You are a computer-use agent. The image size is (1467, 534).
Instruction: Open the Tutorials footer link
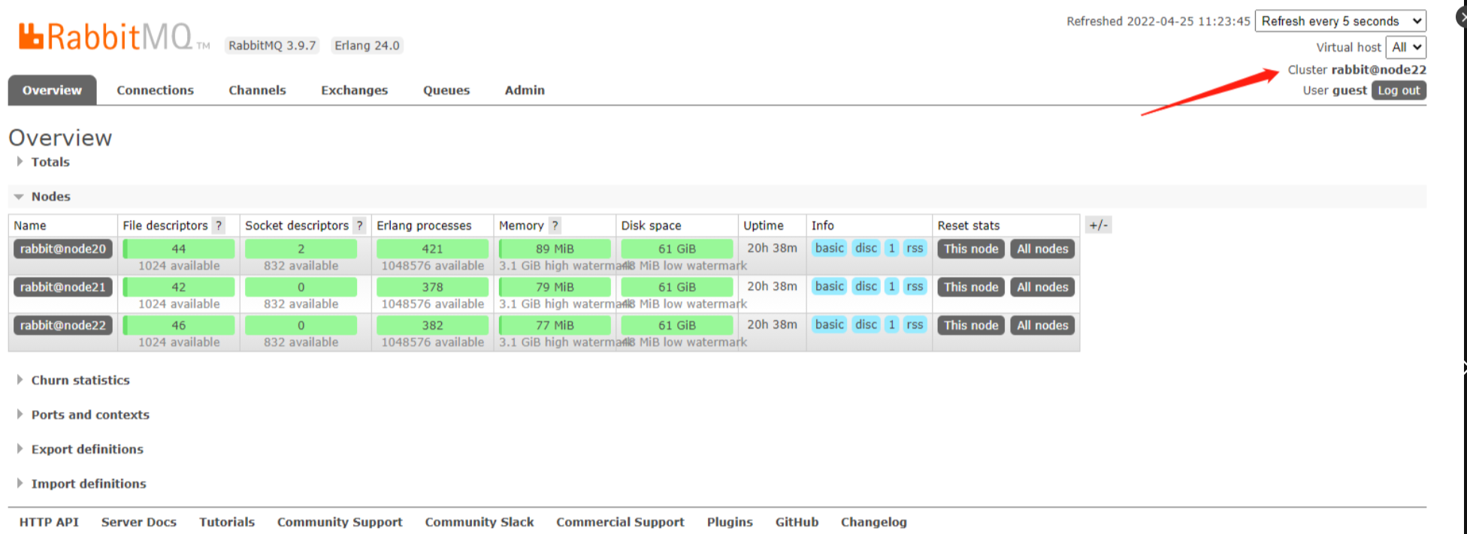pyautogui.click(x=227, y=522)
